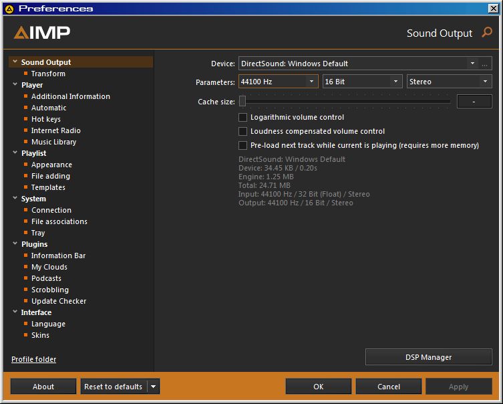Click the Apply button
The width and height of the screenshot is (503, 404).
coord(459,387)
